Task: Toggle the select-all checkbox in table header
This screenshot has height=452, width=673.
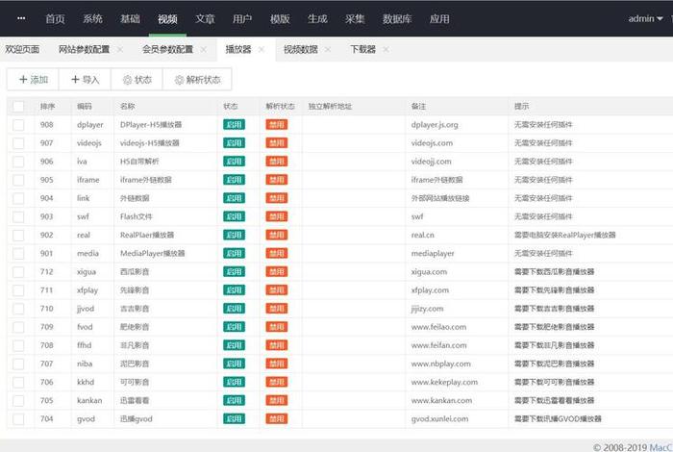Action: tap(18, 106)
